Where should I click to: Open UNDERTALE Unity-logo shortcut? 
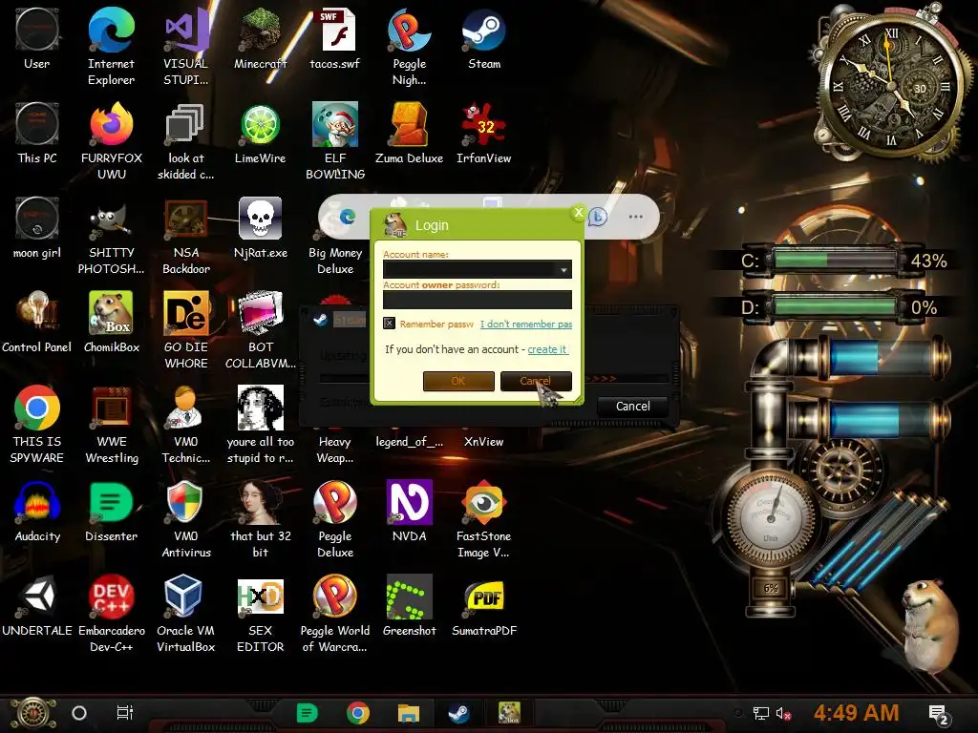37,606
